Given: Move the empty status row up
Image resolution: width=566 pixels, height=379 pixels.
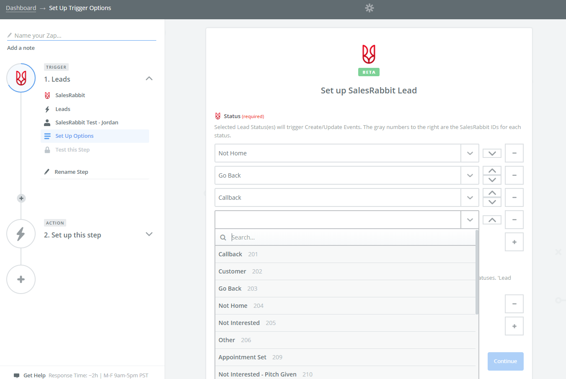Looking at the screenshot, I should tap(492, 220).
